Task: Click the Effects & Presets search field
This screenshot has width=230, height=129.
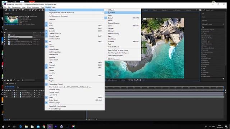Action: tap(213, 27)
